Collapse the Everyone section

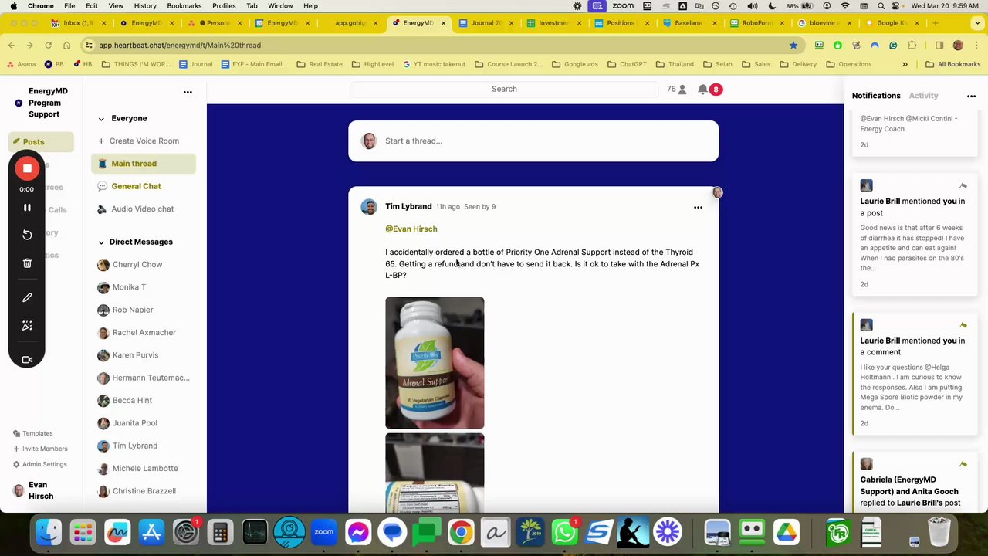click(x=101, y=119)
